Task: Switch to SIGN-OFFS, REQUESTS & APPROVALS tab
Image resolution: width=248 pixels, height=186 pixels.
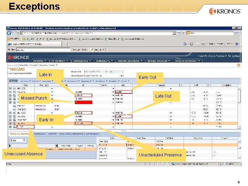Action: (x=79, y=134)
